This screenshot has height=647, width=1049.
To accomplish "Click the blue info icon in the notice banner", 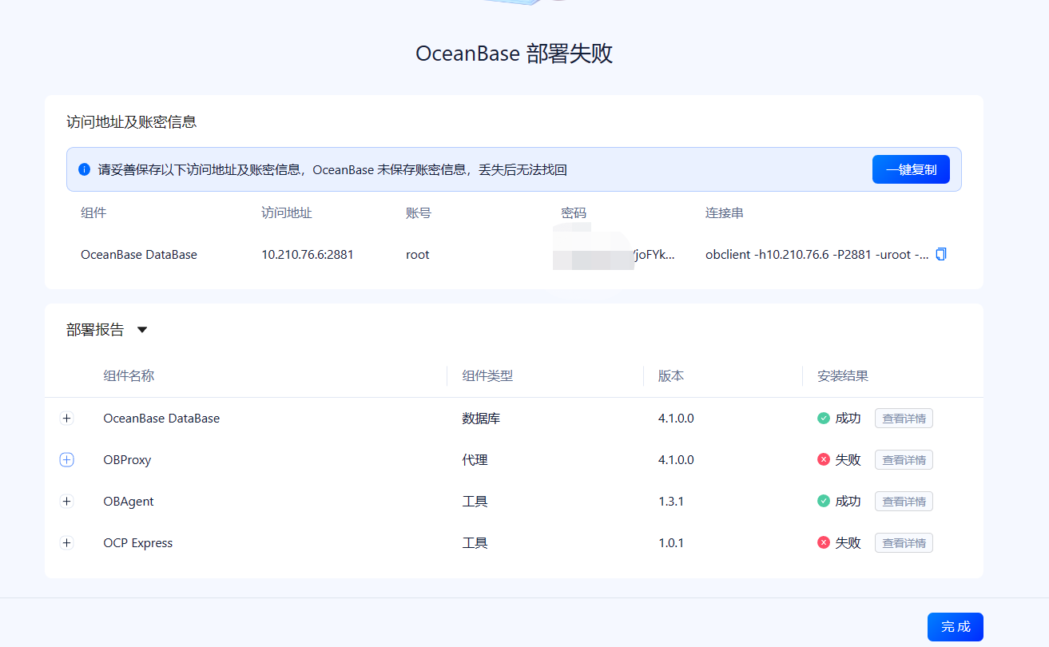I will pos(84,169).
